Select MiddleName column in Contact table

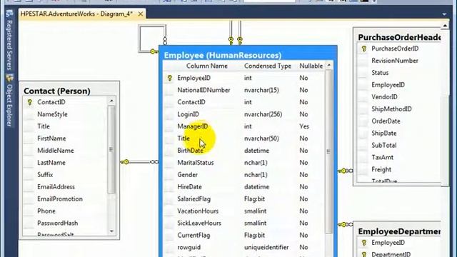click(x=56, y=151)
